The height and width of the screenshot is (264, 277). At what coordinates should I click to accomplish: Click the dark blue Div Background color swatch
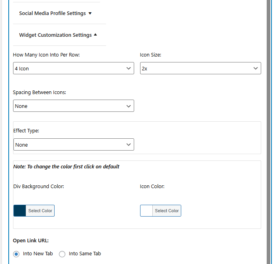click(x=20, y=211)
